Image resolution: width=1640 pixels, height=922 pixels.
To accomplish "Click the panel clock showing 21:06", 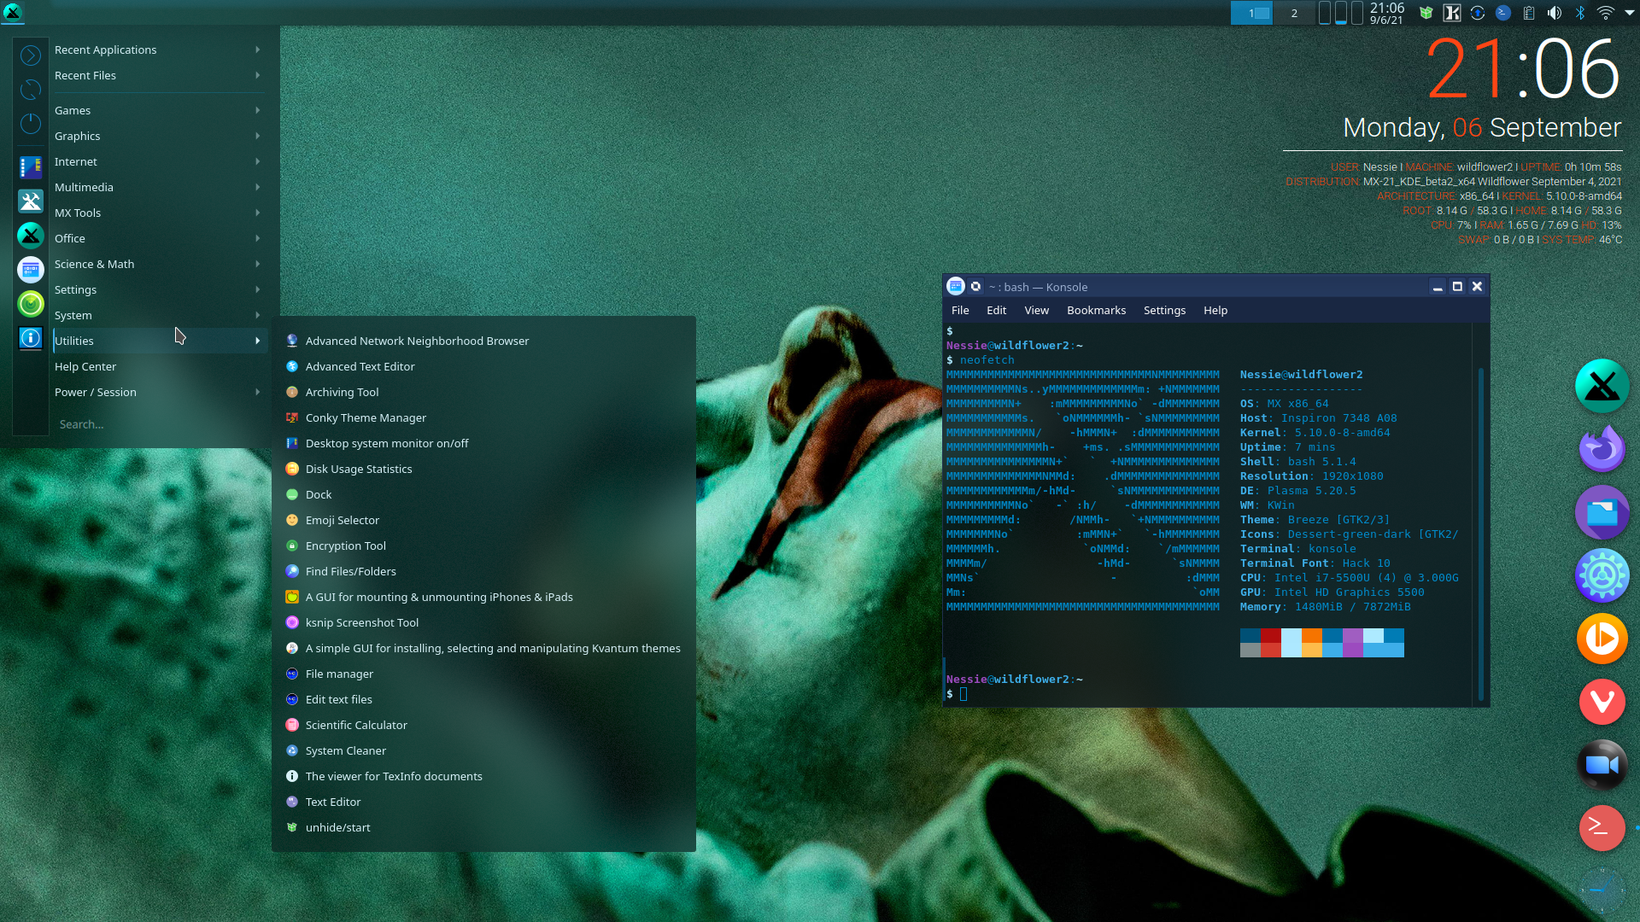I will coord(1386,13).
